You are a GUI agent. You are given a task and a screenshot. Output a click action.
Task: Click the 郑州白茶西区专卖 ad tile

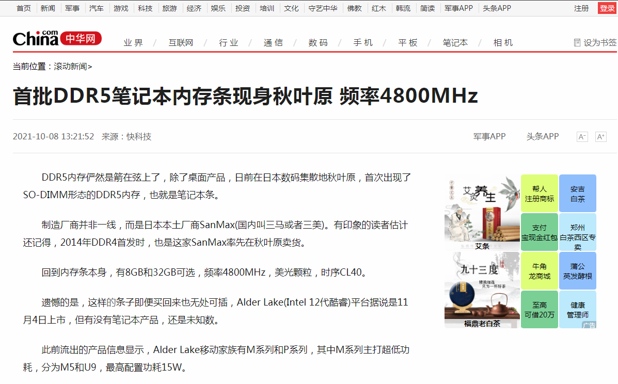pyautogui.click(x=577, y=232)
